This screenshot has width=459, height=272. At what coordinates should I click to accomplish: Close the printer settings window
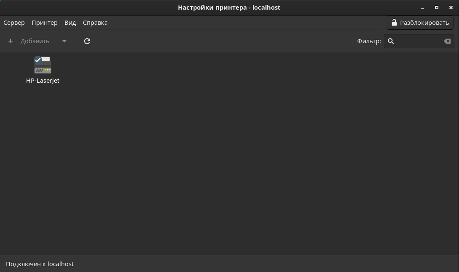tap(451, 8)
